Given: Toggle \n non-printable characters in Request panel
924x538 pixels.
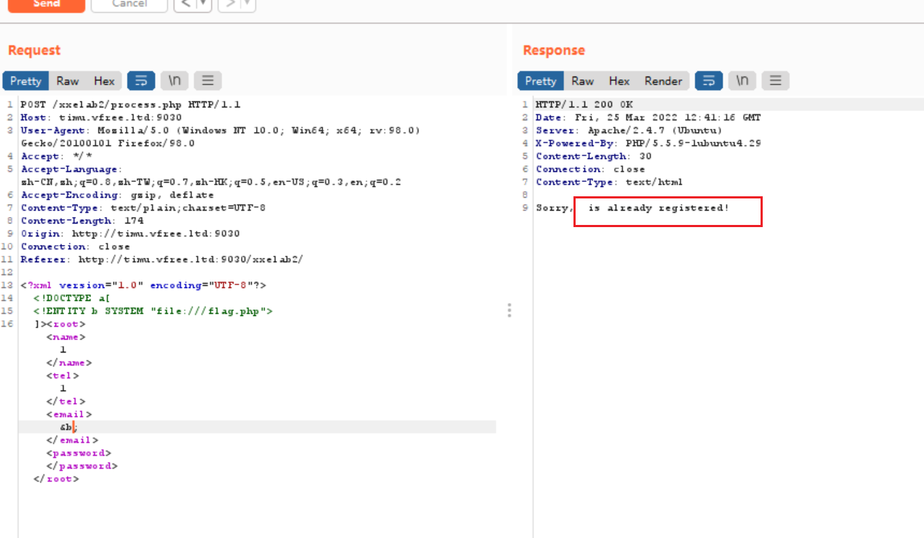Looking at the screenshot, I should click(x=174, y=81).
